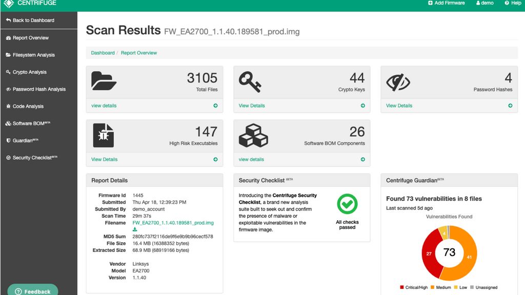Click the Unassigned legend color swatch
This screenshot has height=295, width=525.
tap(472, 287)
